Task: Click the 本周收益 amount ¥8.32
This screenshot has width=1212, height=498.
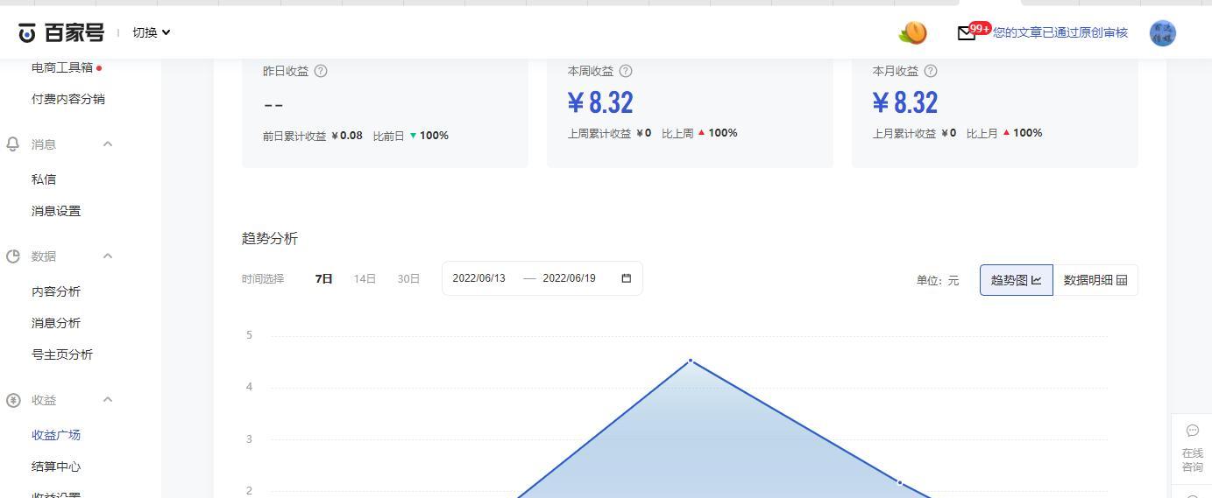Action: (600, 102)
